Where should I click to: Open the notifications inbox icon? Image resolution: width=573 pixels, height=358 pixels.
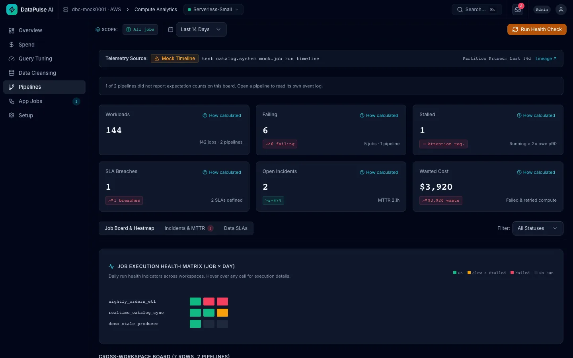[518, 10]
